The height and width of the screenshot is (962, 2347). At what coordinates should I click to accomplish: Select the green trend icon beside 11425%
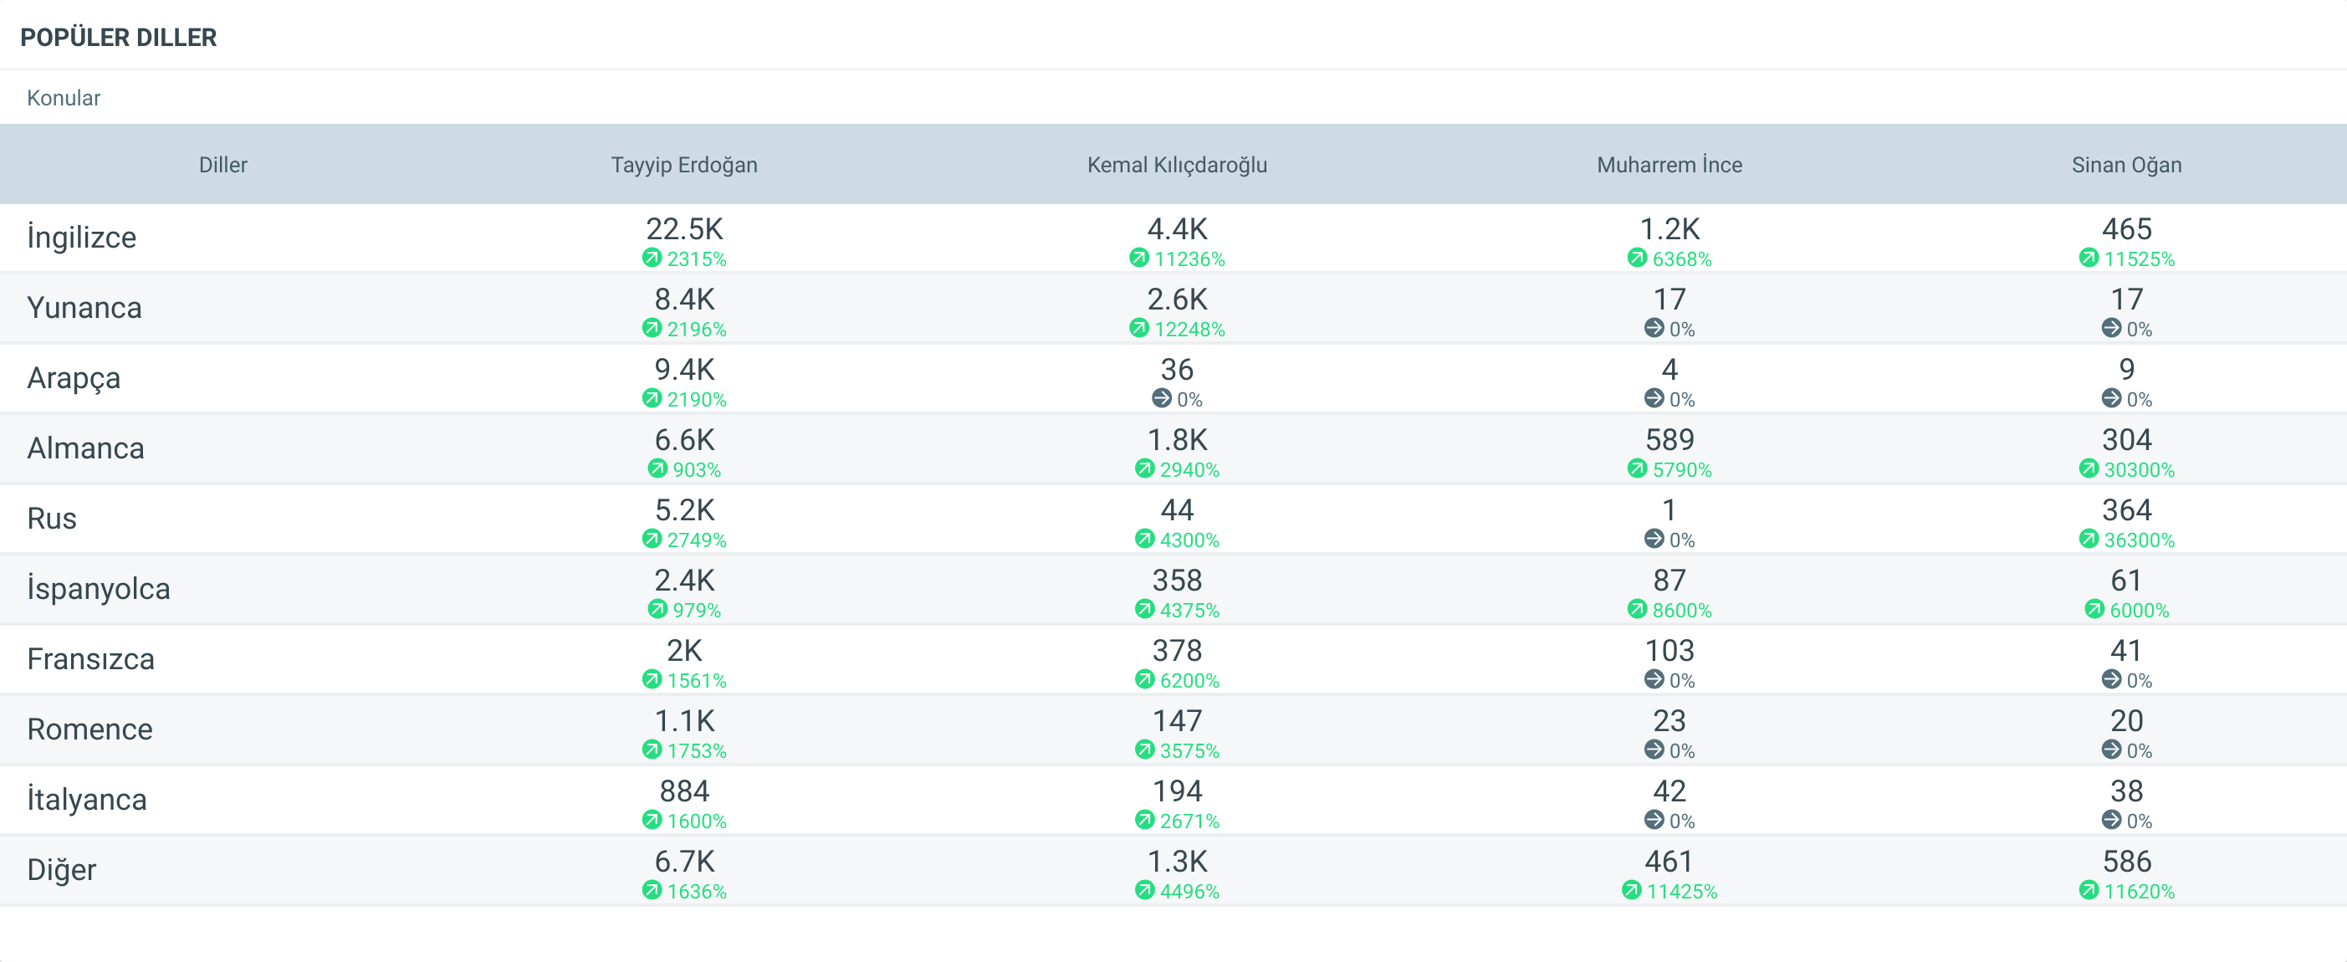point(1631,890)
